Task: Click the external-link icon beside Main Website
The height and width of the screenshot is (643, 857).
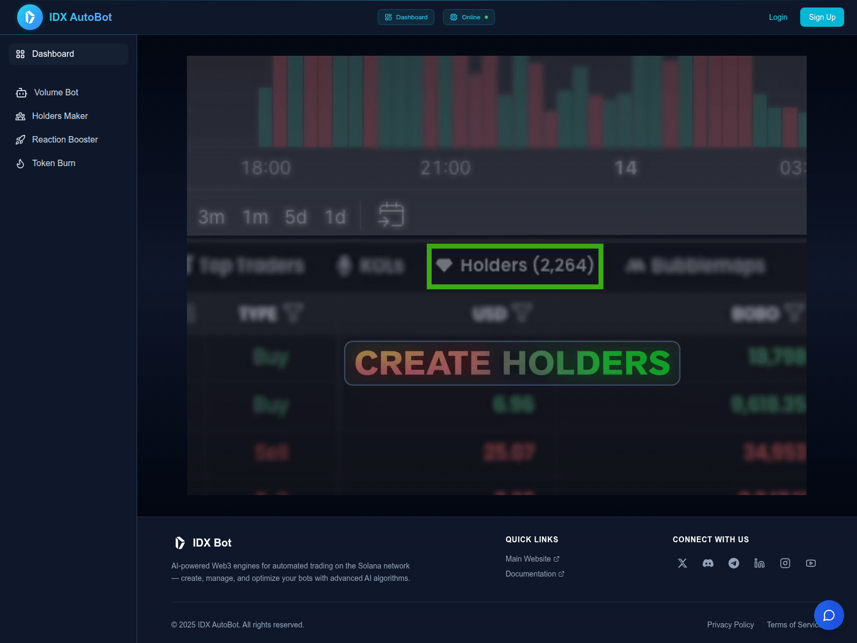Action: pos(557,559)
